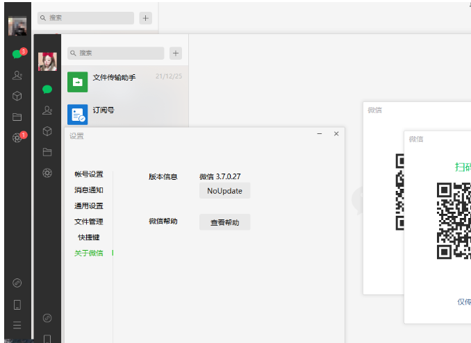Open contacts icon in back WeChat window sidebar
Image resolution: width=471 pixels, height=343 pixels.
coord(17,75)
